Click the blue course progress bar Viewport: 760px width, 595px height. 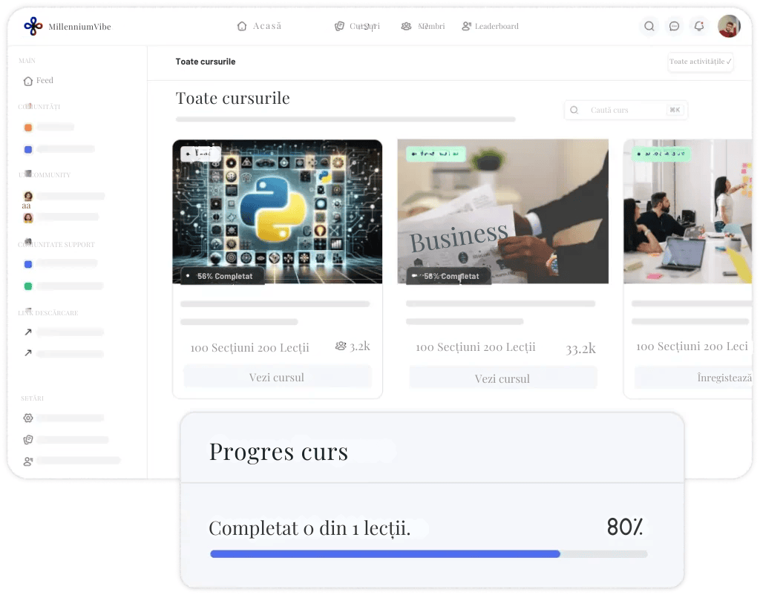click(x=384, y=554)
